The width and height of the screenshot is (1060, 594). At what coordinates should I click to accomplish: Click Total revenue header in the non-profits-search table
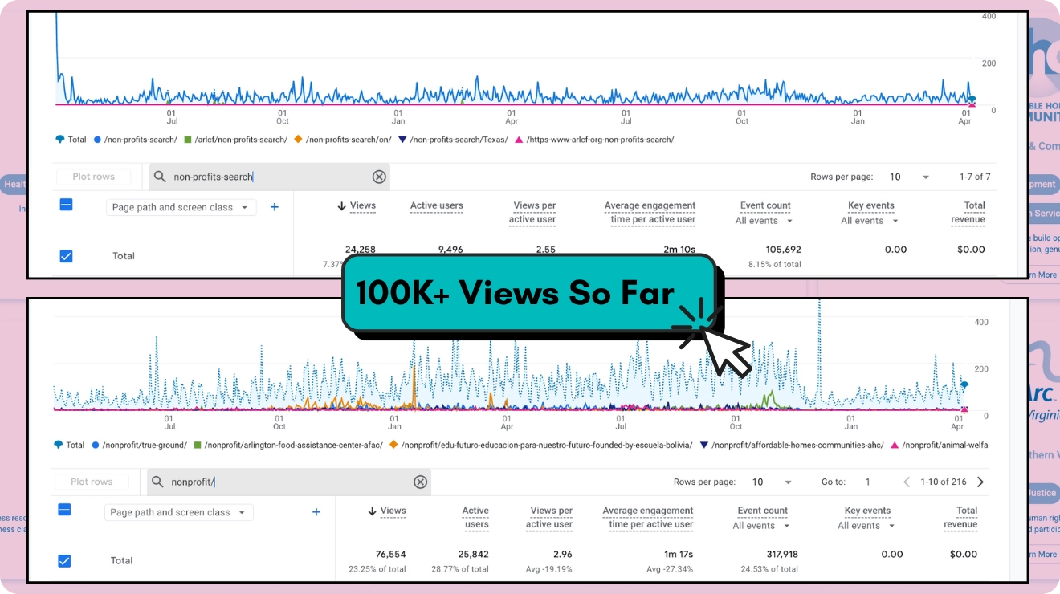tap(968, 213)
